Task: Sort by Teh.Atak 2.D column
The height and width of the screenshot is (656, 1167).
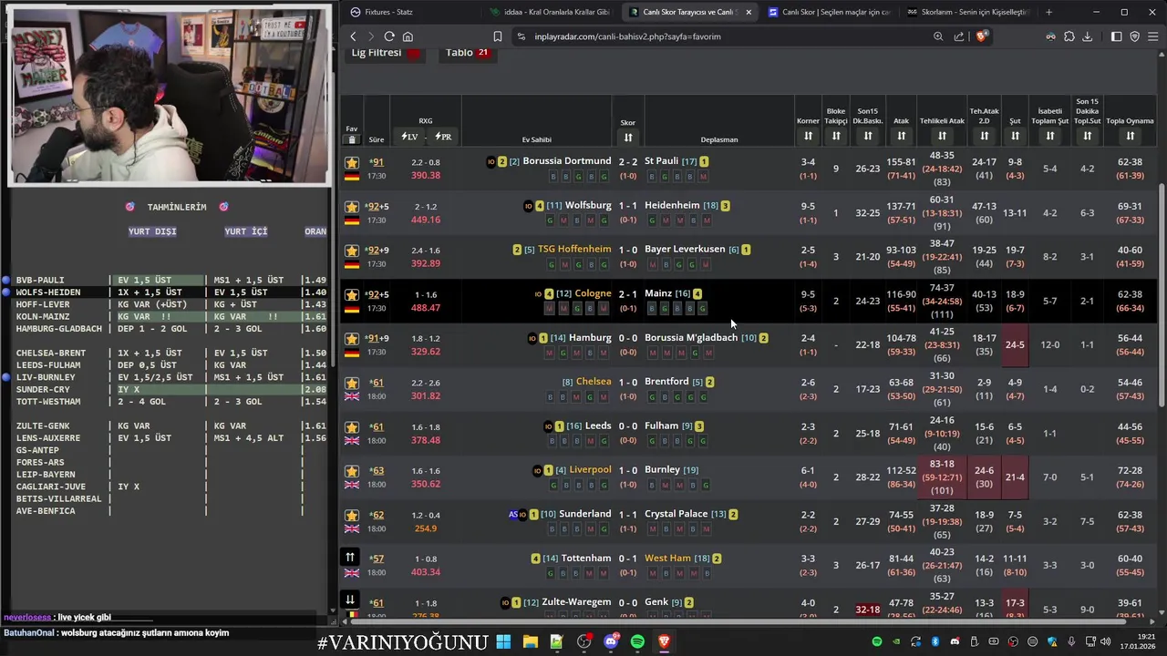Action: [x=984, y=136]
